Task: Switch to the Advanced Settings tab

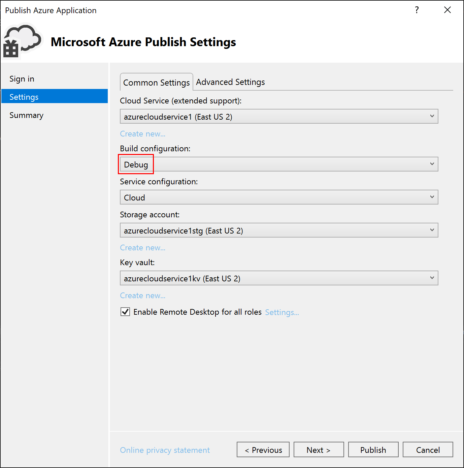Action: pos(230,82)
